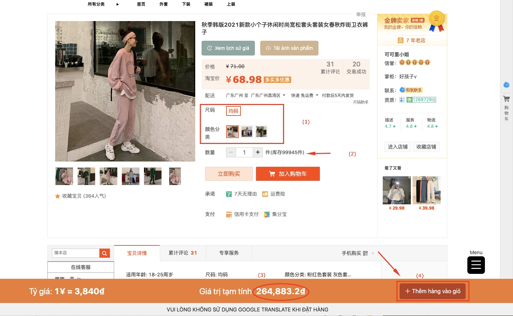The width and height of the screenshot is (513, 316).
Task: Switch to the 累计评论 reviews tab
Action: pos(183,253)
